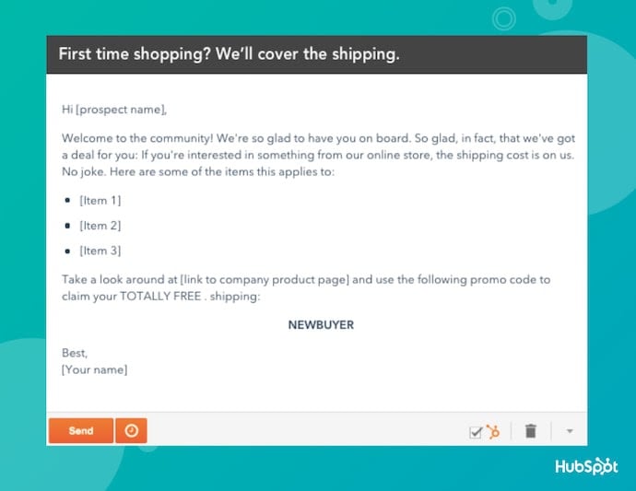Click the [Your name] signature placeholder
Screen dimensions: 636x491
[x=94, y=369]
